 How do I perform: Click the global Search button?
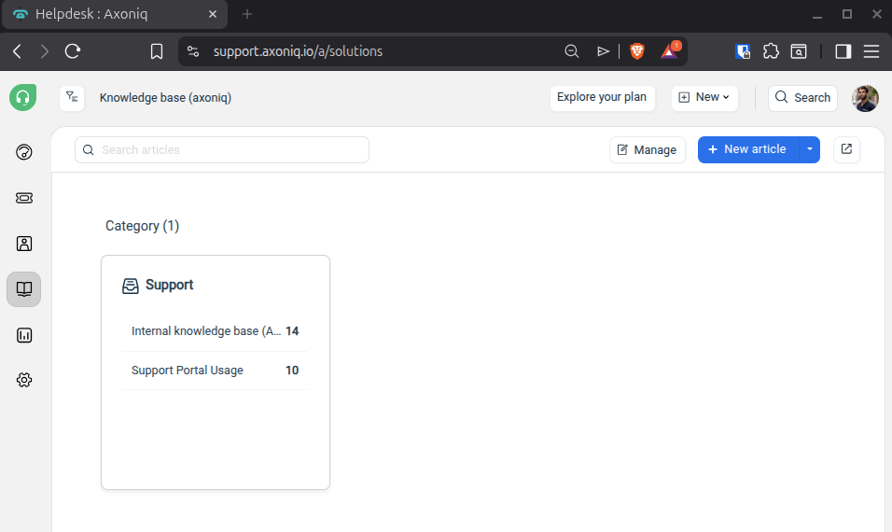click(x=802, y=98)
